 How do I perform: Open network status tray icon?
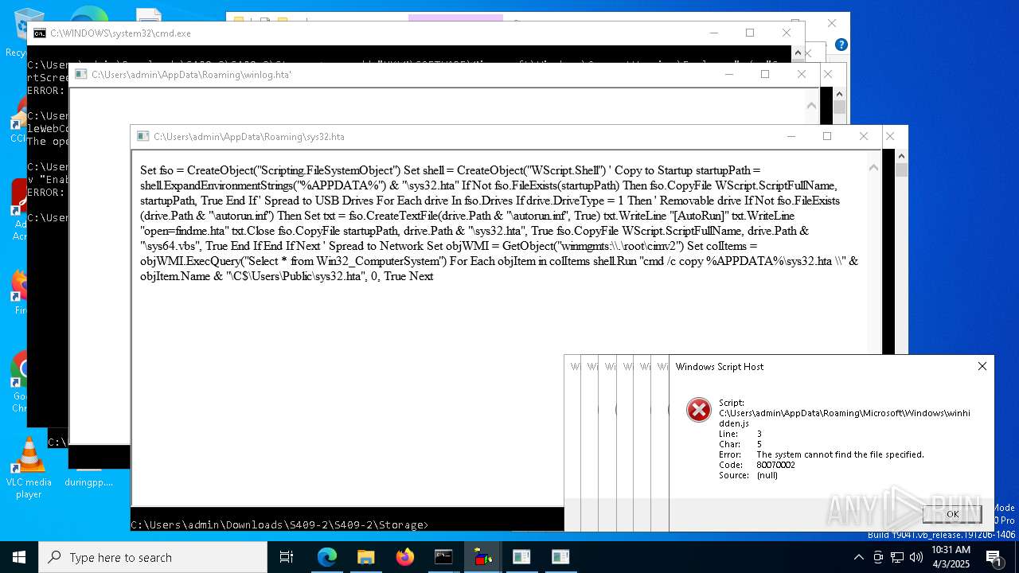click(x=897, y=557)
